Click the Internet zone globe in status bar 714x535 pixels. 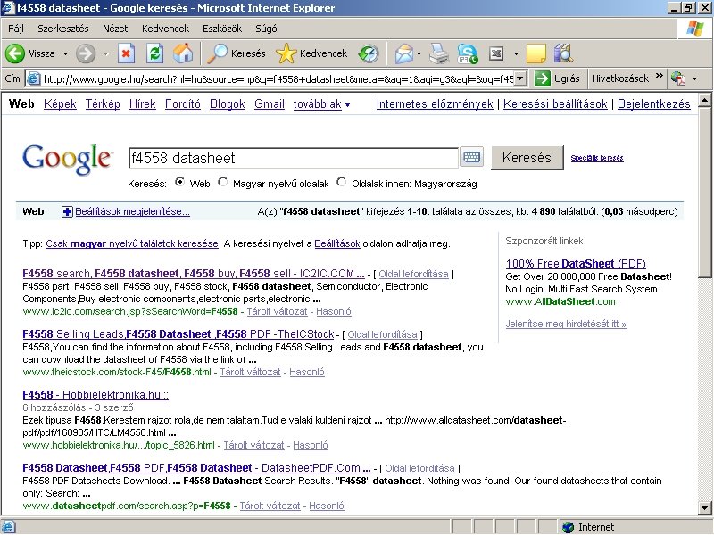click(568, 527)
